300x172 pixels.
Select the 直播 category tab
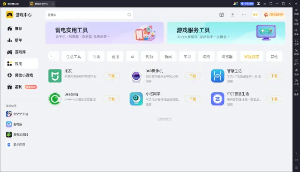115,57
